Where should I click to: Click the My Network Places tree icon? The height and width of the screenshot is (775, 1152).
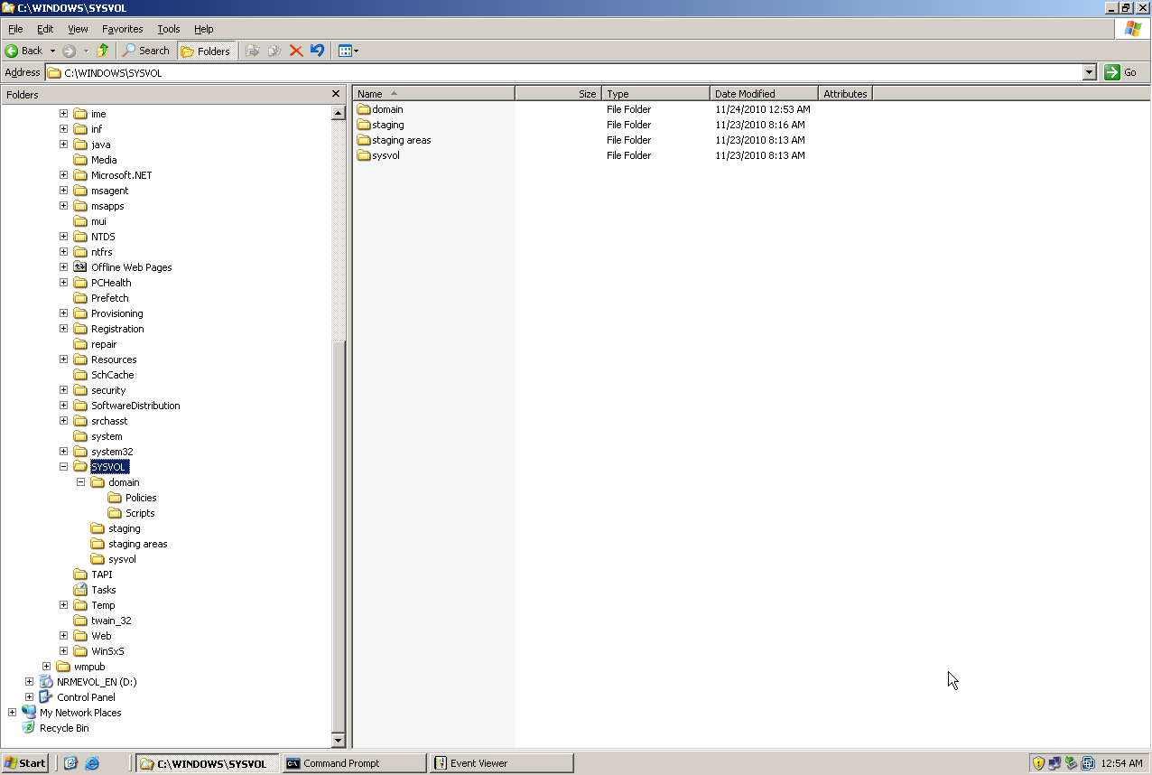click(x=28, y=713)
